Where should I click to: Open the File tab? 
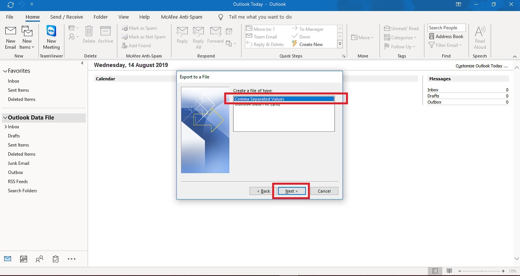tap(10, 17)
